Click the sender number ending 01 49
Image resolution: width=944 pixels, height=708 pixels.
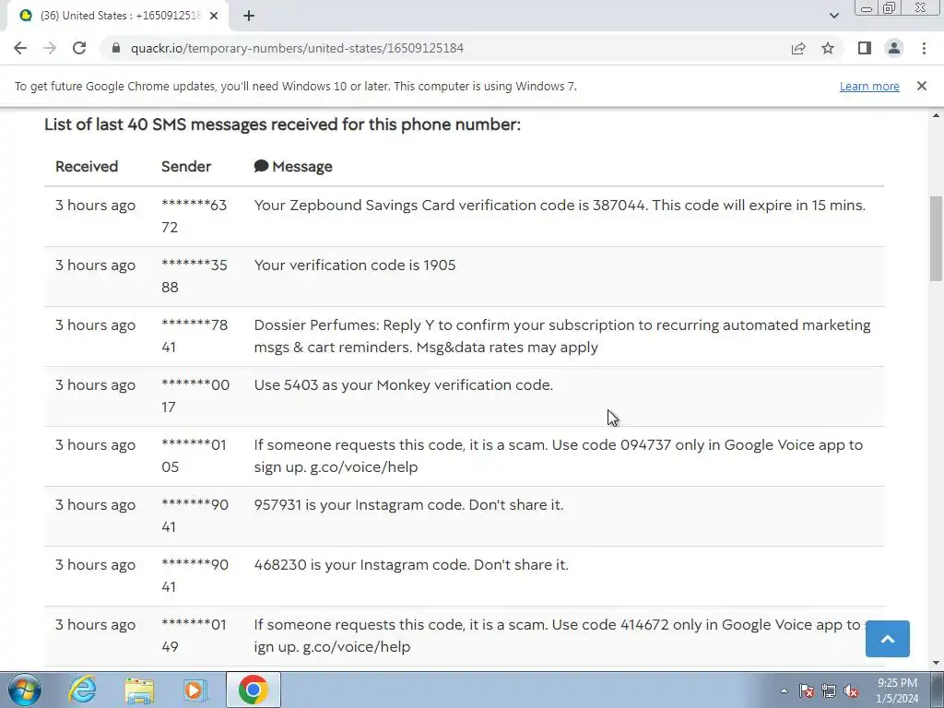(194, 636)
